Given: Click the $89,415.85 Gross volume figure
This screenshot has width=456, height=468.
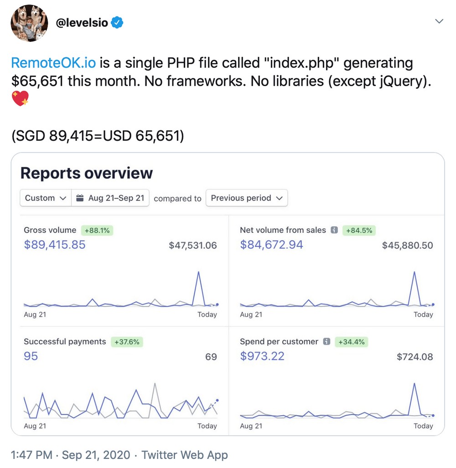Looking at the screenshot, I should point(54,245).
